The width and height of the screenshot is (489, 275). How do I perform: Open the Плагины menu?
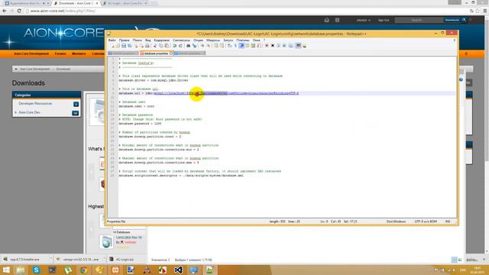[x=243, y=40]
